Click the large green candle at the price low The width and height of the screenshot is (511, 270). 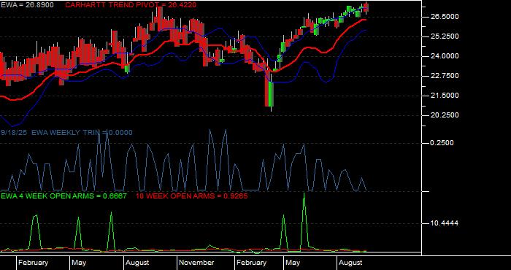tap(271, 94)
